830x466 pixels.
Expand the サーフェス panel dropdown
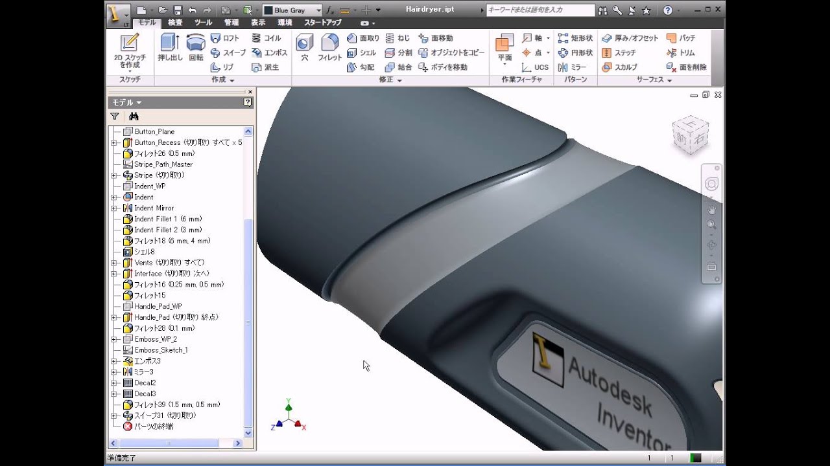(x=654, y=80)
